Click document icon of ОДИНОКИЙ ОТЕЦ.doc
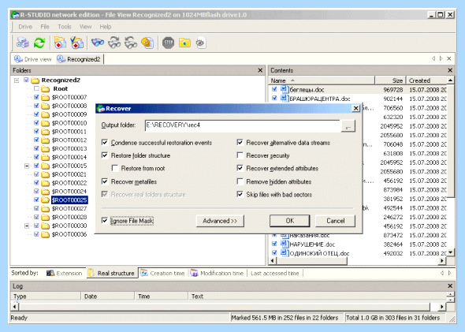 [x=285, y=253]
